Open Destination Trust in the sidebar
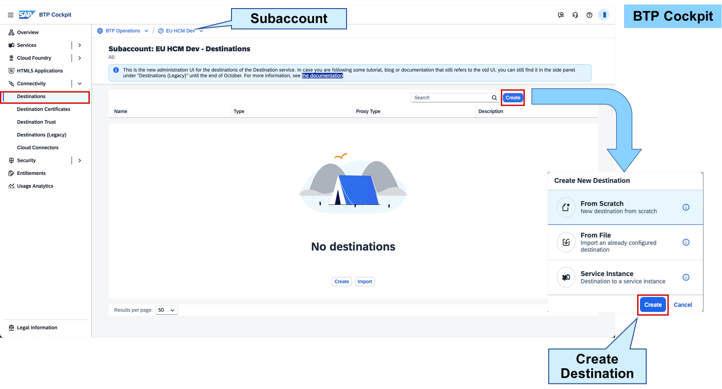The height and width of the screenshot is (389, 722). coord(37,122)
